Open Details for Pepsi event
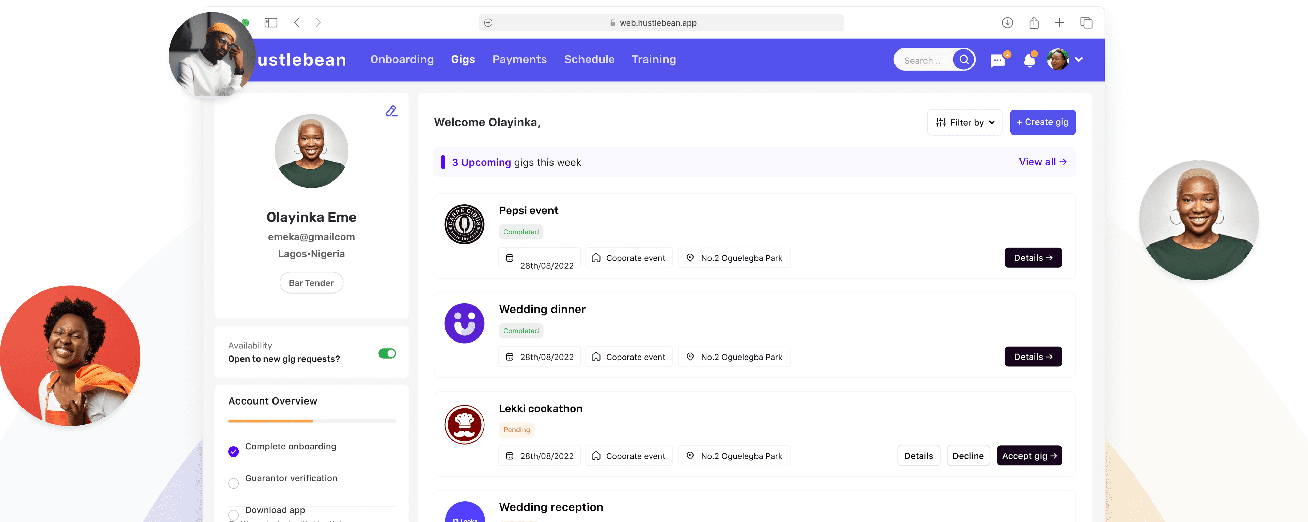Screen dimensions: 1308x522 pyautogui.click(x=1033, y=257)
